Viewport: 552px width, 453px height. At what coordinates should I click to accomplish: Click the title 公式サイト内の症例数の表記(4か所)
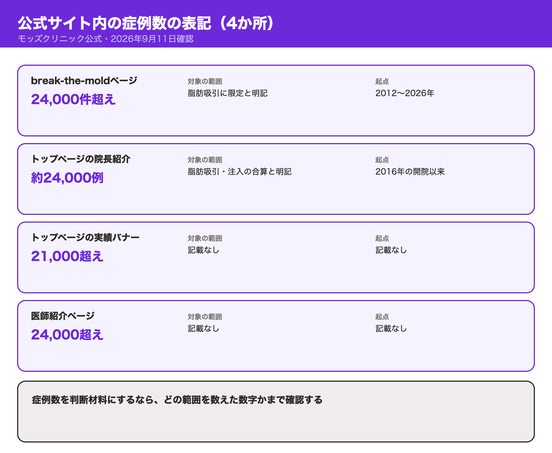[146, 23]
